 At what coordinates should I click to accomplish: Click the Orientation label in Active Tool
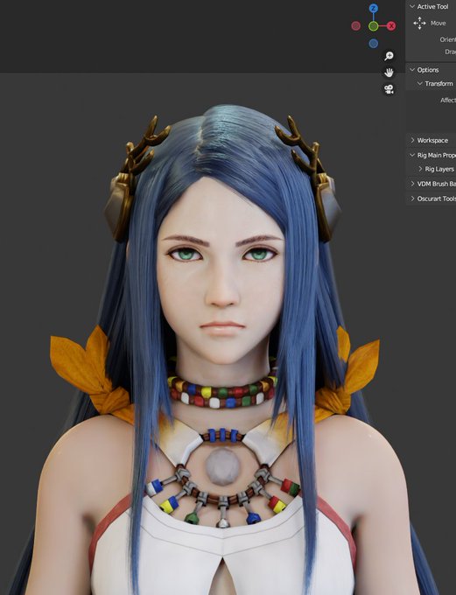point(448,39)
